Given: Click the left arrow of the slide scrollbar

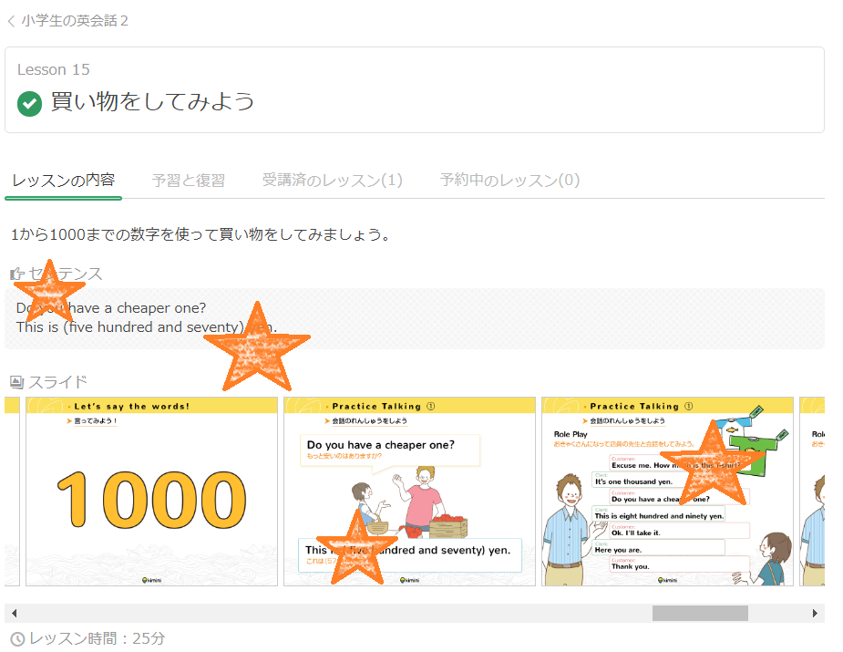Looking at the screenshot, I should click(x=14, y=614).
